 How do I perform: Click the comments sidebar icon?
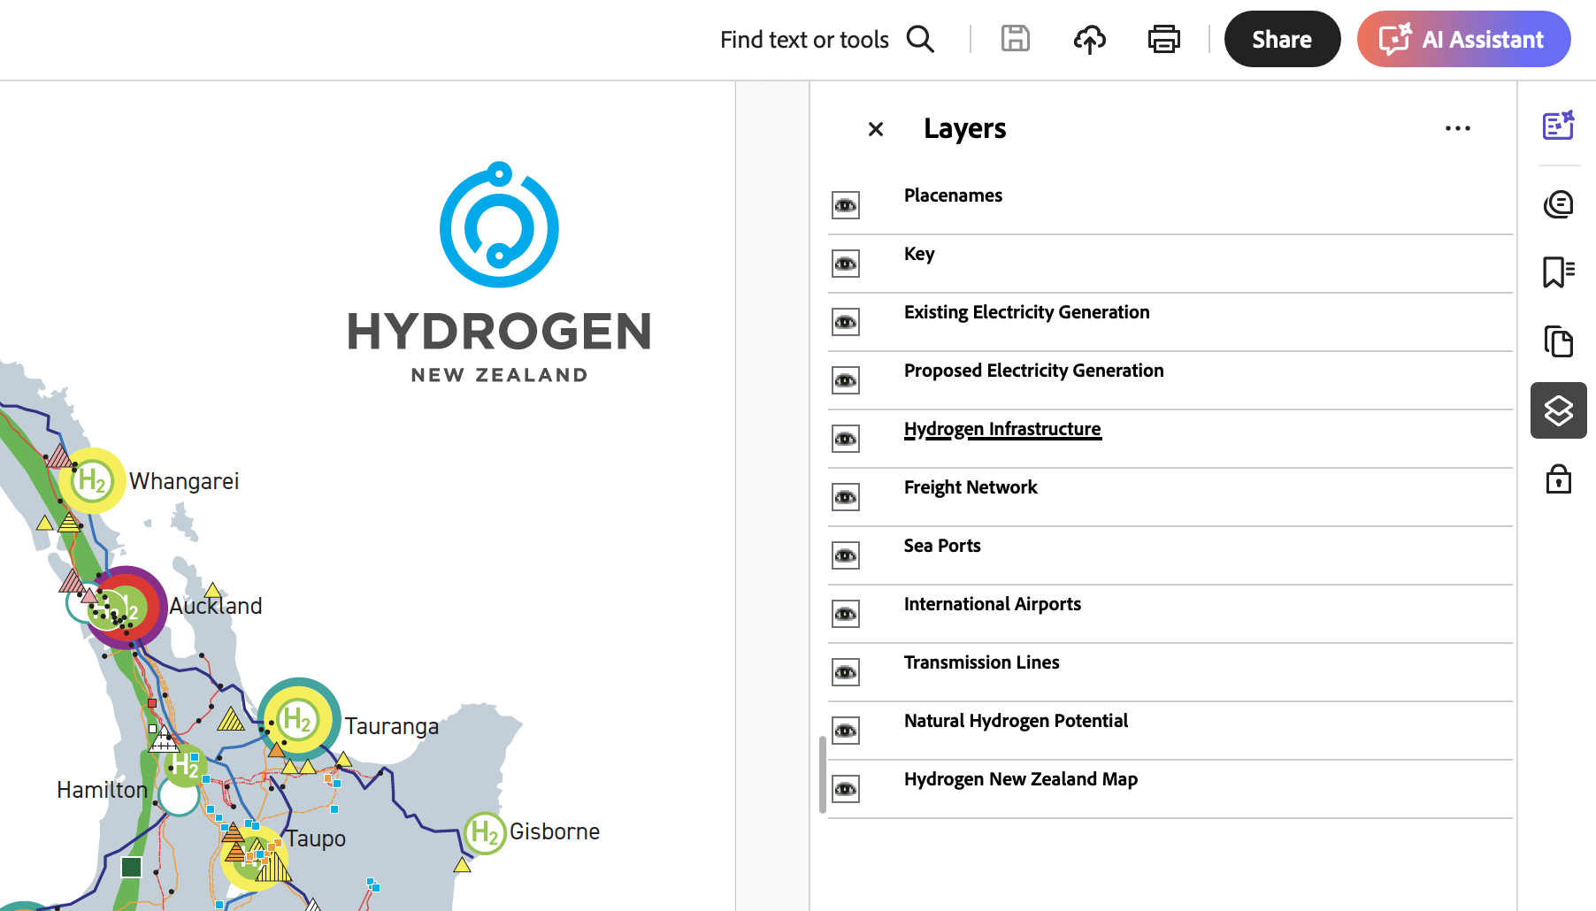(1558, 203)
